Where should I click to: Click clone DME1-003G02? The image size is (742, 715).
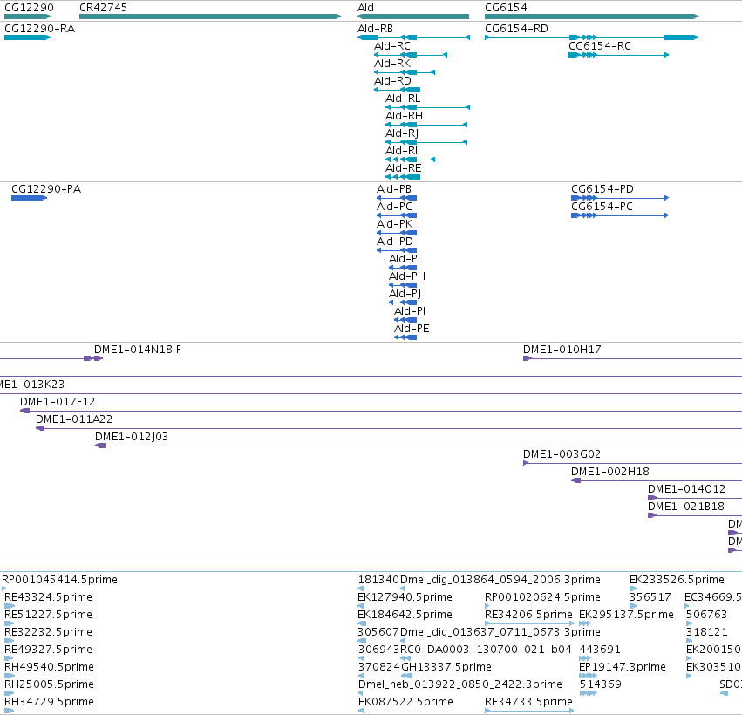562,455
